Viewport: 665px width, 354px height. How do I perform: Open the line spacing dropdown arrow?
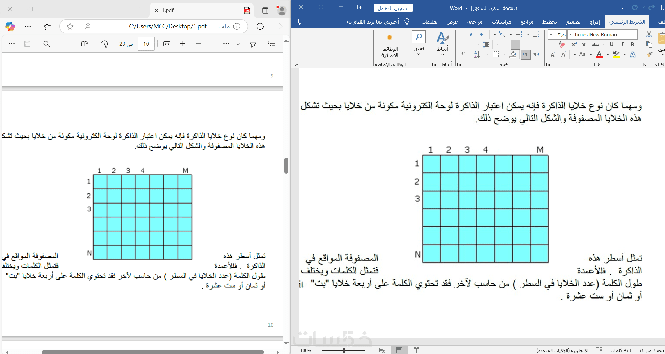[x=478, y=44]
